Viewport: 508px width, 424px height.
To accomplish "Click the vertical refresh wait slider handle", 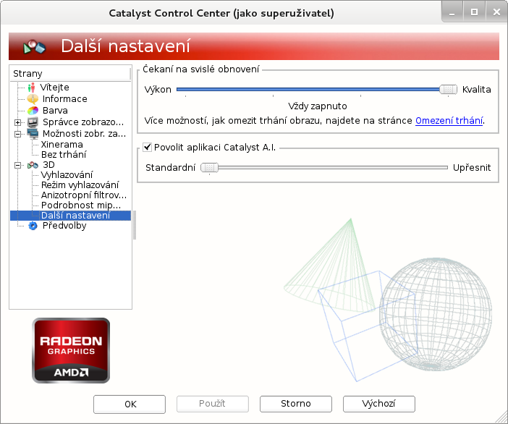I will point(449,90).
